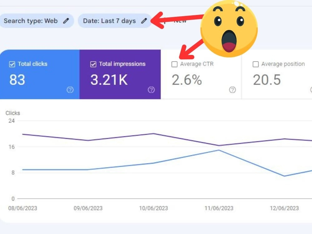Uncheck the Total impressions checkbox
The width and height of the screenshot is (312, 234).
click(93, 64)
